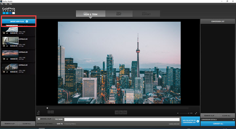Click the GoPro Studio title bar icon
236x129 pixels.
point(1,1)
